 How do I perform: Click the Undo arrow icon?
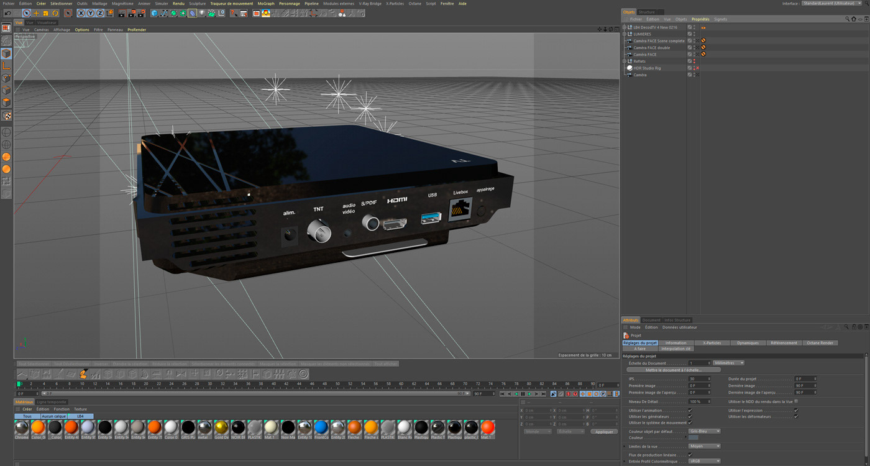pos(7,13)
